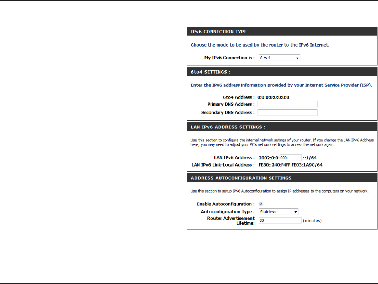Viewport: 378px width, 284px height.
Task: Click the Router Advertisement Lifetime label
Action: tap(231, 221)
